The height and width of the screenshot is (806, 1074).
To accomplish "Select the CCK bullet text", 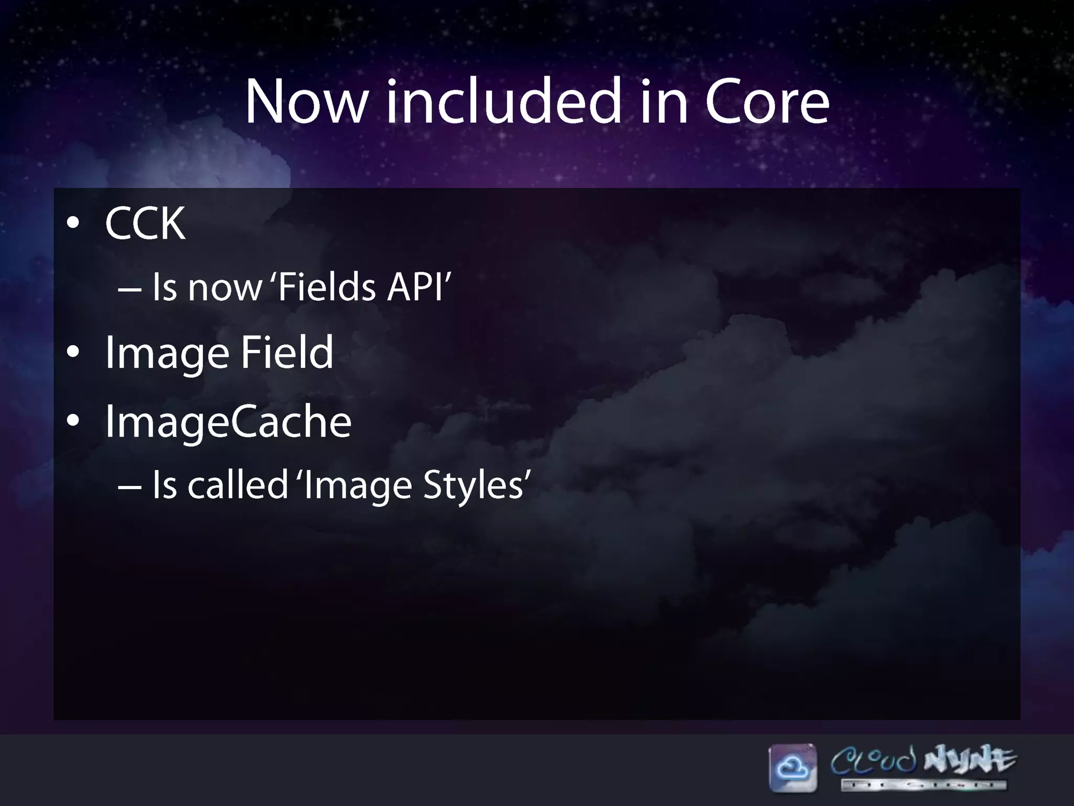I will coord(145,223).
